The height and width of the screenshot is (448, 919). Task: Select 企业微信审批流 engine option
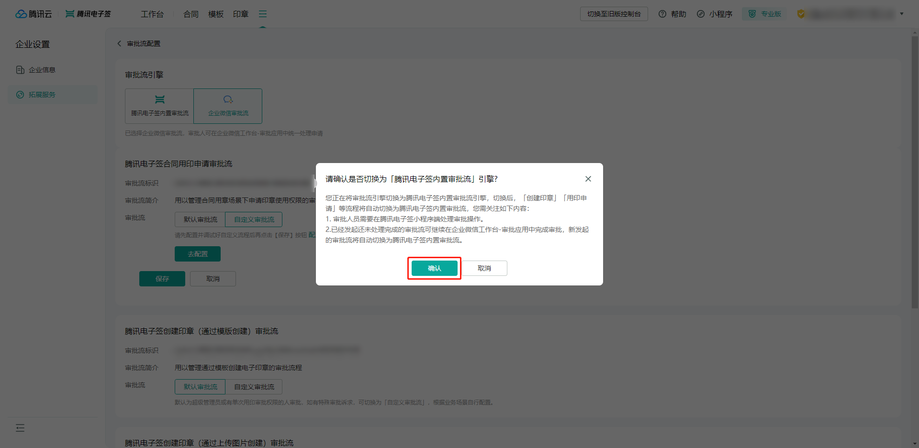pos(228,106)
